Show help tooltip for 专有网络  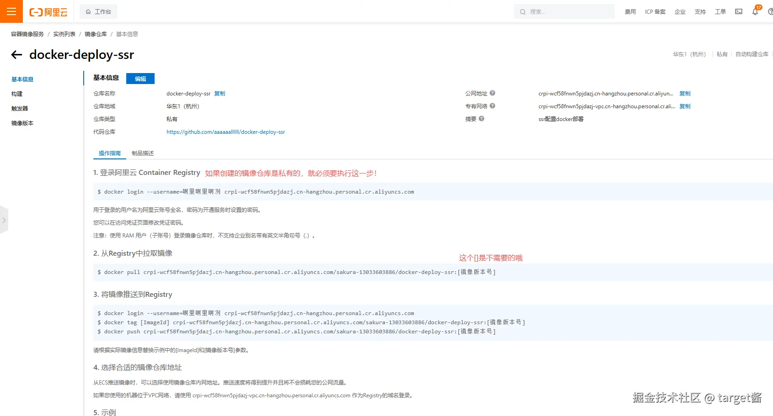point(493,106)
